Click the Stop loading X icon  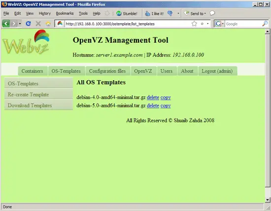click(x=38, y=24)
